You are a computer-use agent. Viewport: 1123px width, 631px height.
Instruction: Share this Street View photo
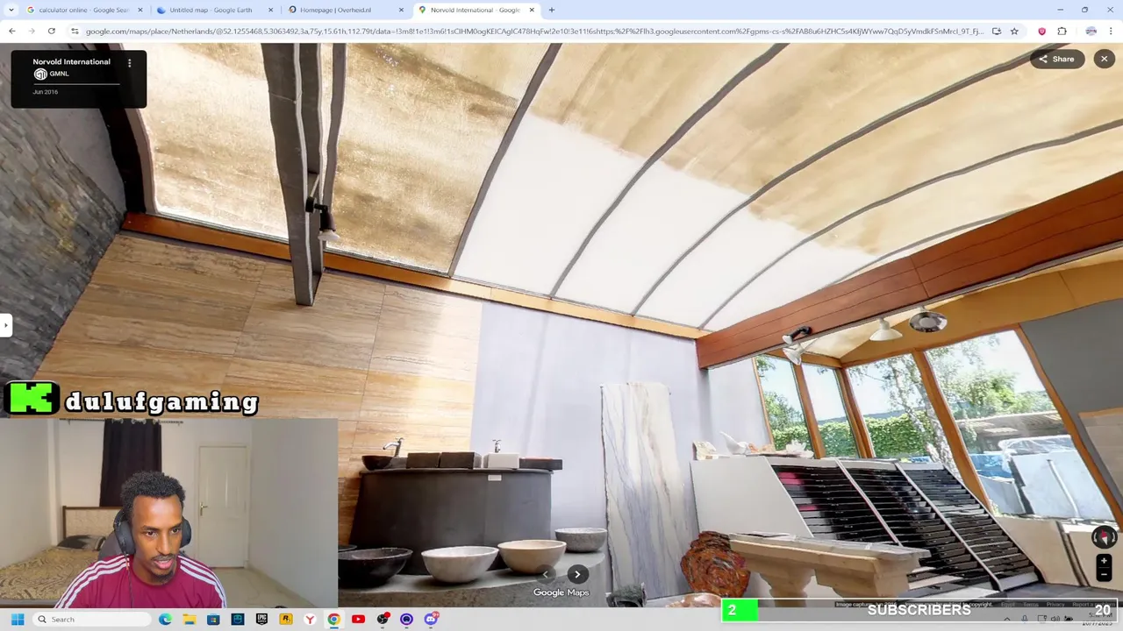1057,59
